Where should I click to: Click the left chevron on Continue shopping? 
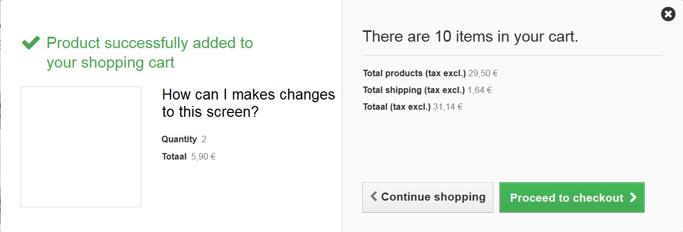tap(373, 197)
